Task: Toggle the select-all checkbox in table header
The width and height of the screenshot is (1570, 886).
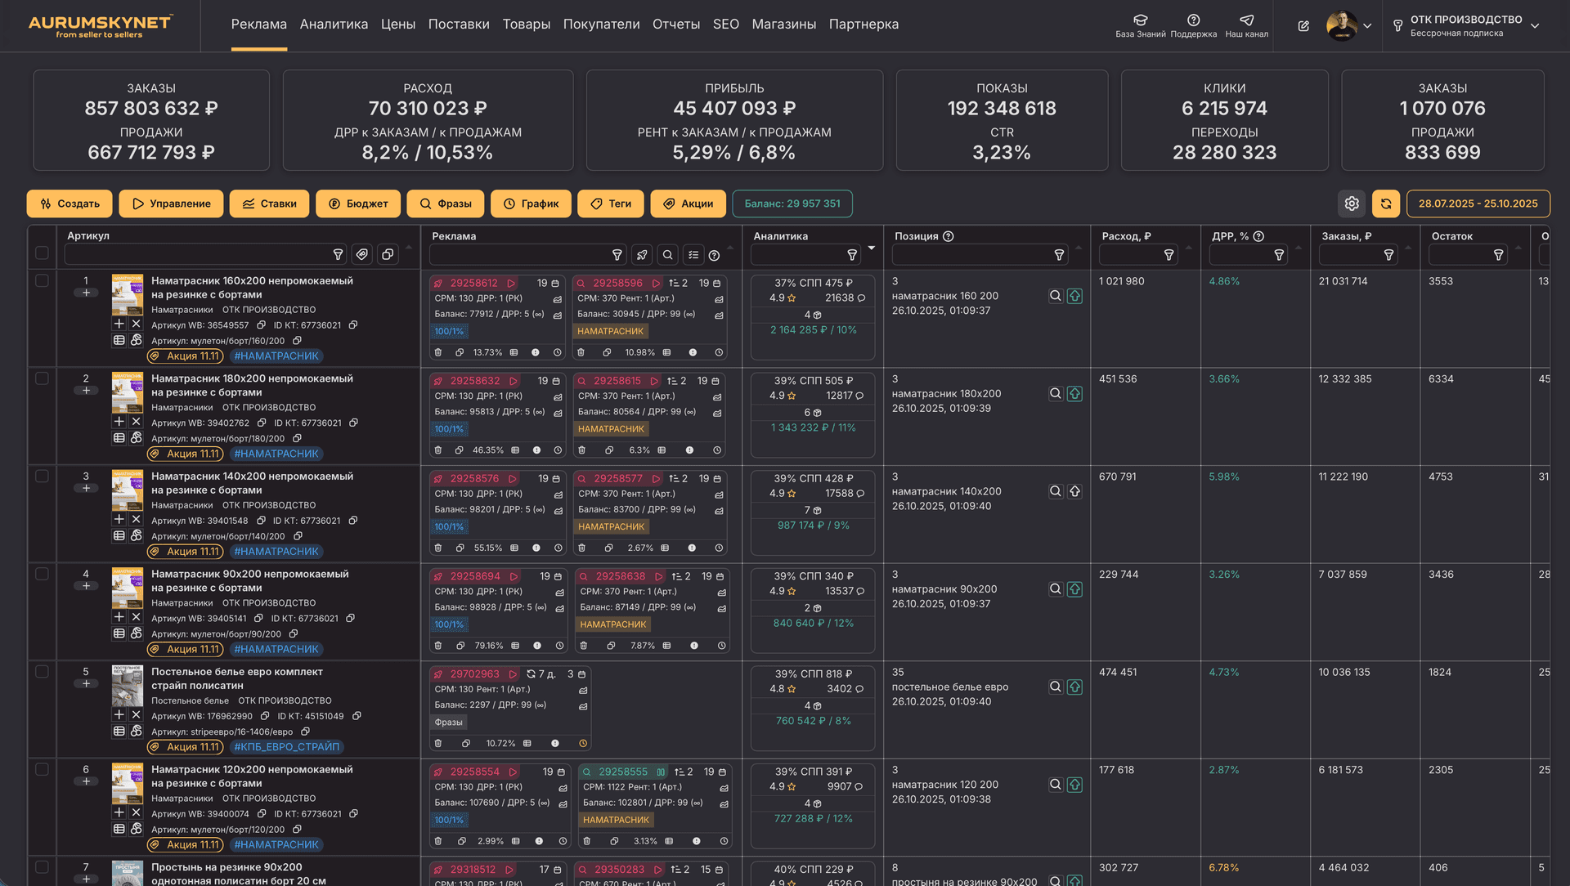Action: (42, 253)
